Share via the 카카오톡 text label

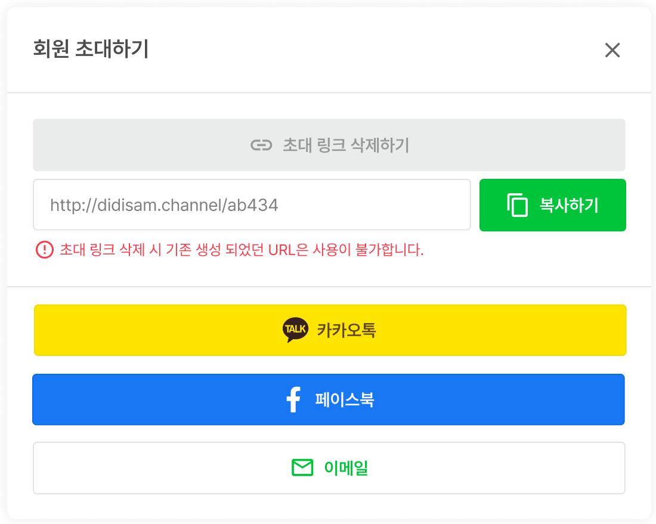tap(346, 330)
